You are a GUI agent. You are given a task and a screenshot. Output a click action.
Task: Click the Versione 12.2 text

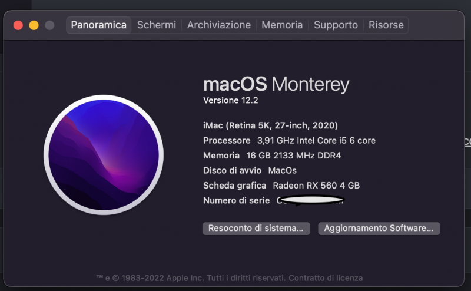(x=231, y=100)
